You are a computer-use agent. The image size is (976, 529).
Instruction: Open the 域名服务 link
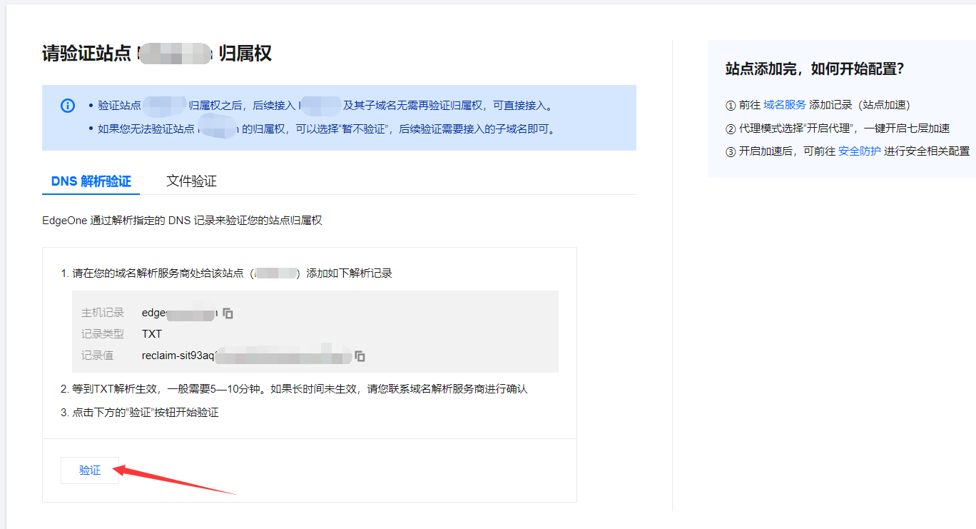click(x=785, y=105)
